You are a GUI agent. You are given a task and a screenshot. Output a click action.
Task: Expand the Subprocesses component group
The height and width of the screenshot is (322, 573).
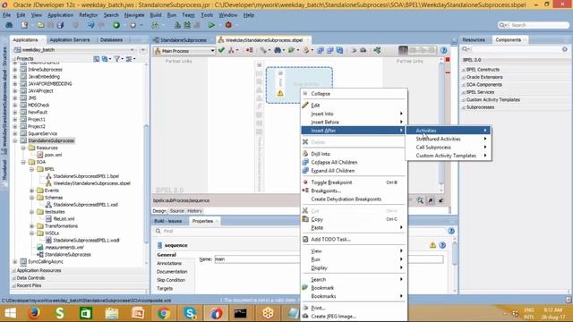coord(464,107)
